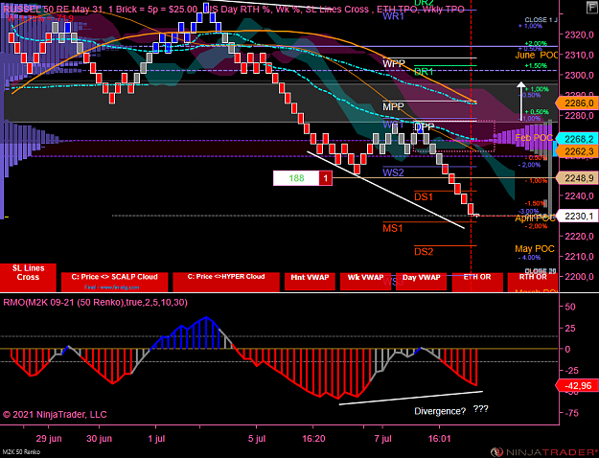Click the MPP pivot label
The height and width of the screenshot is (458, 599).
coord(393,106)
